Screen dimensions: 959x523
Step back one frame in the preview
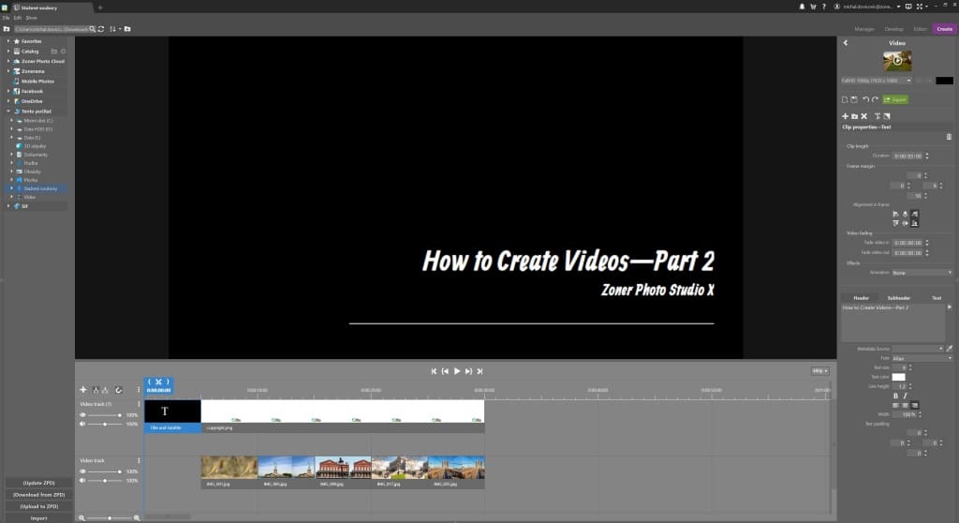[445, 371]
